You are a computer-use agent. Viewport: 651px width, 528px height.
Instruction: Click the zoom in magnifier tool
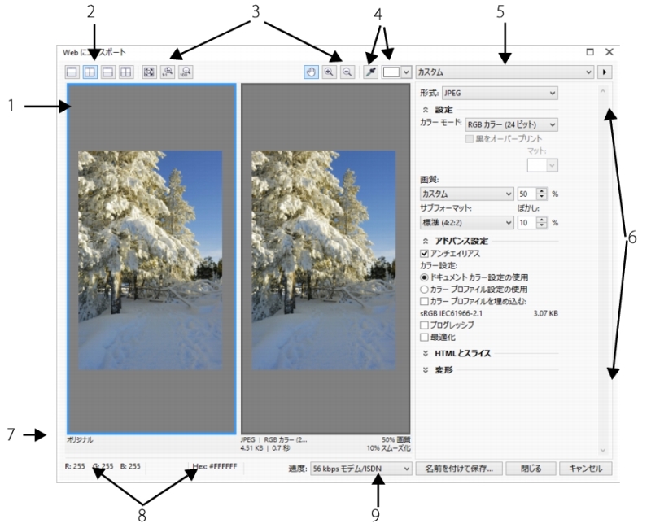click(x=329, y=72)
